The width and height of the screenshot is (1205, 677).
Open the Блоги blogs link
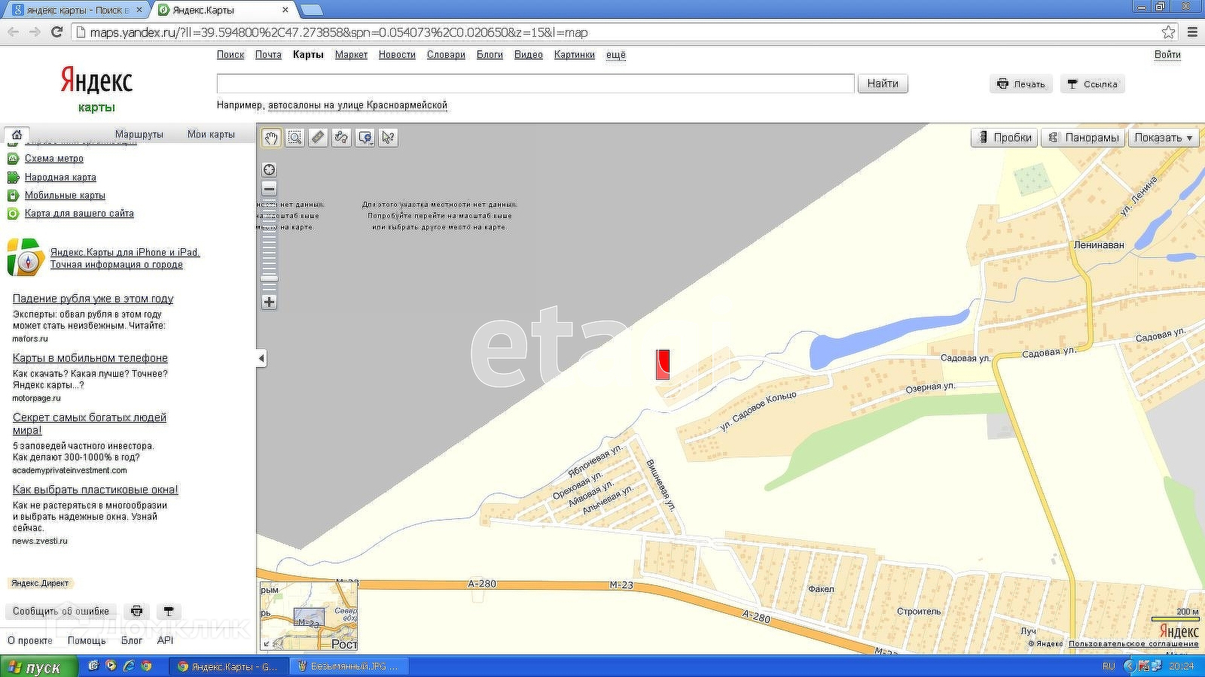490,55
